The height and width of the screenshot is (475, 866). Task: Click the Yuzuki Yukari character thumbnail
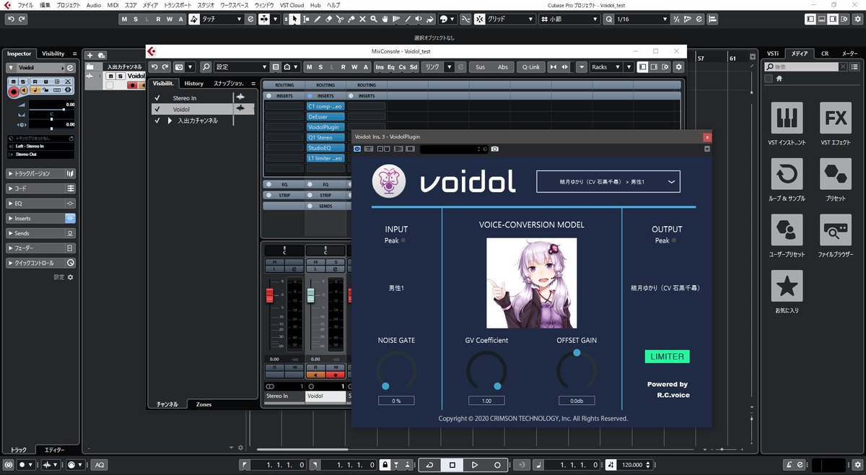(531, 283)
